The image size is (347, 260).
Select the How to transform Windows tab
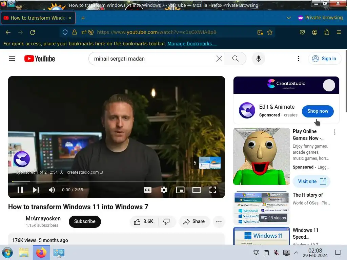tap(38, 18)
